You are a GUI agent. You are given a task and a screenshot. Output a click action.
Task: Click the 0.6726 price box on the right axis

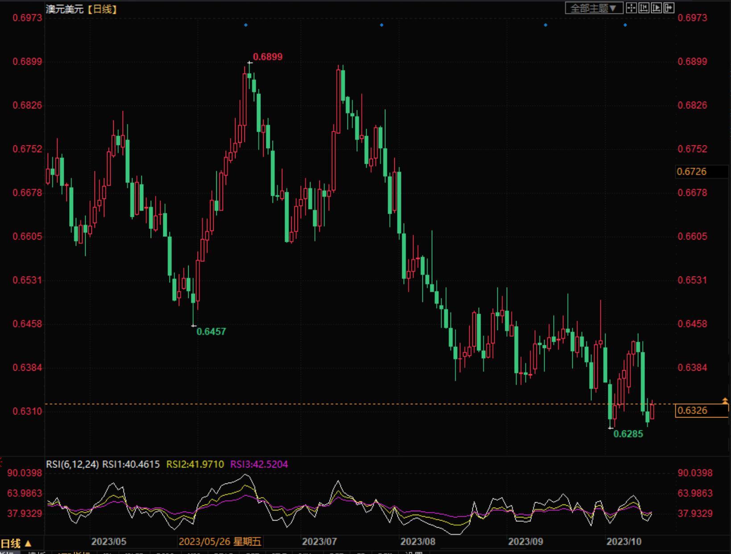702,172
